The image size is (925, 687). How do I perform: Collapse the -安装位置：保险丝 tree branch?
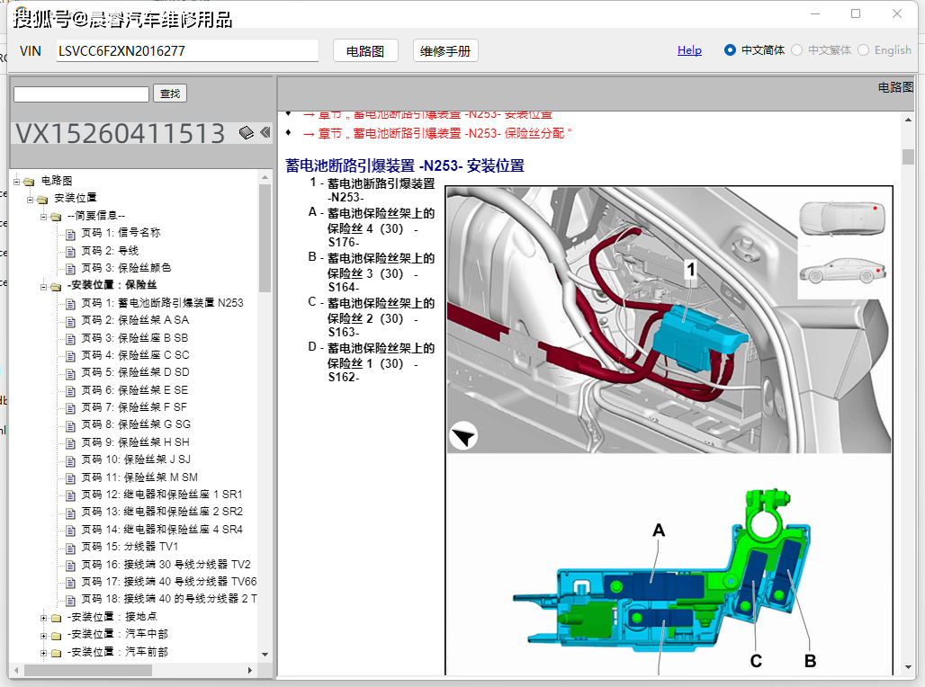(x=45, y=285)
